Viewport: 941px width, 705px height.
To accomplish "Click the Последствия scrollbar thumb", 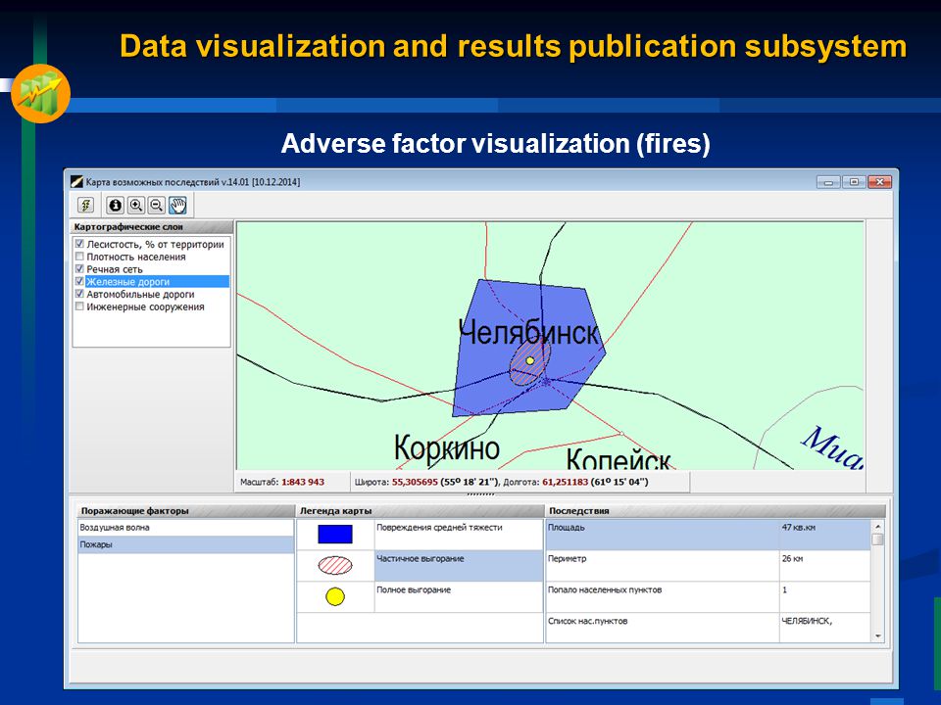I will point(878,539).
